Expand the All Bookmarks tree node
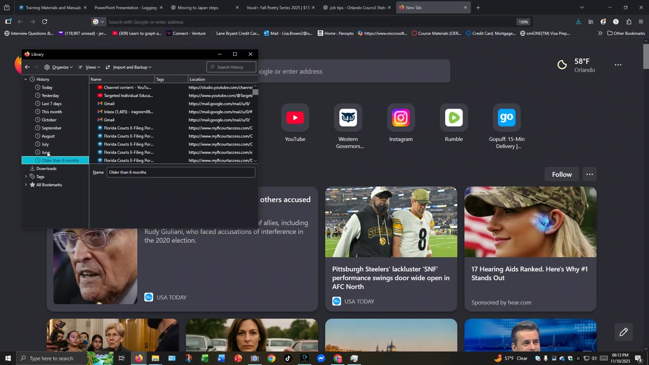 pos(26,185)
